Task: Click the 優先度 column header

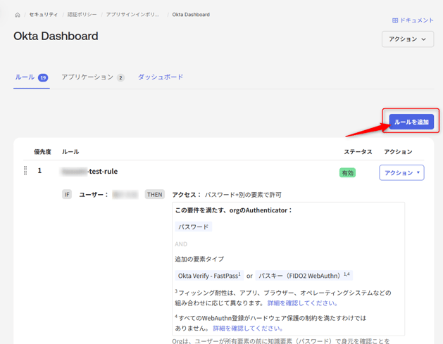Action: (x=42, y=152)
